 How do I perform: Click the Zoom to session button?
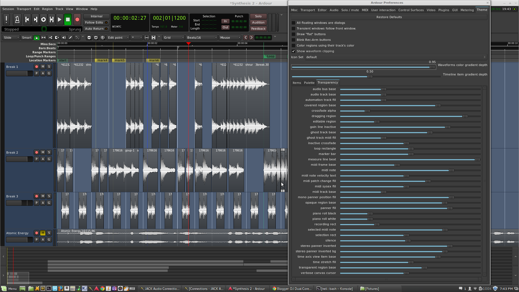tap(103, 38)
